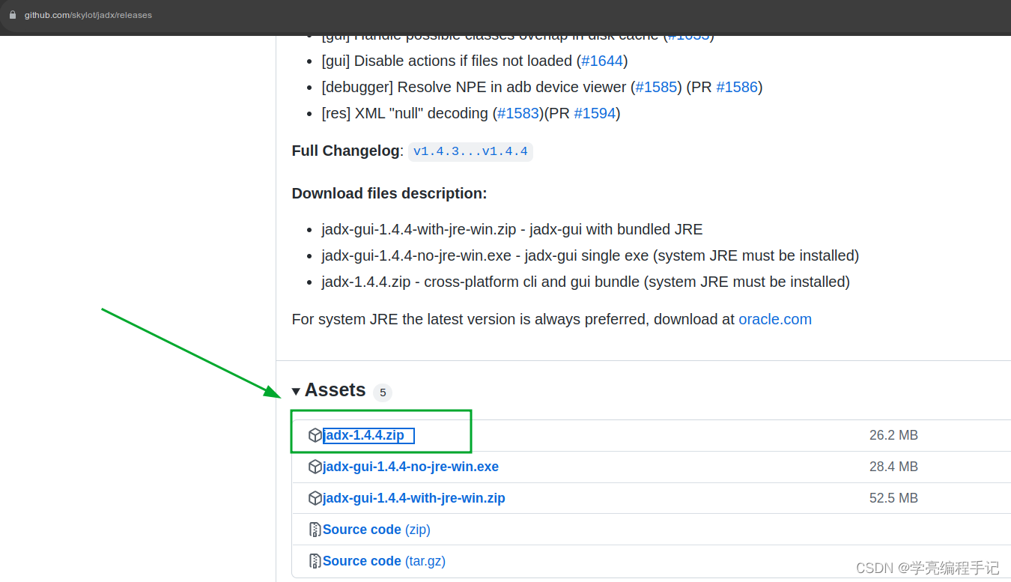Open the Full Changelog v1.4.3...v1.4.4 comparison
This screenshot has height=582, width=1011.
pyautogui.click(x=470, y=151)
